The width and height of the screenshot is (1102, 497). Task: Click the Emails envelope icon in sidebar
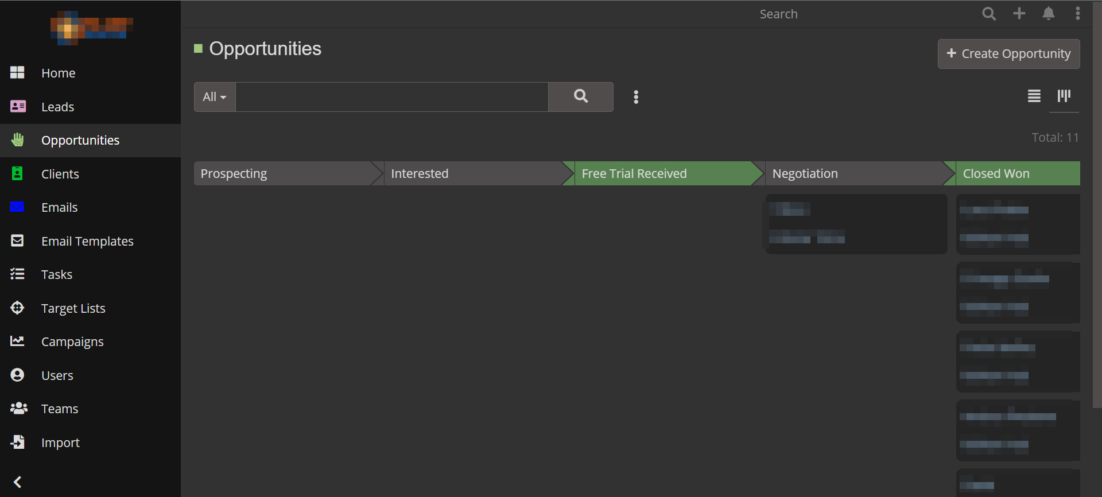click(x=18, y=207)
